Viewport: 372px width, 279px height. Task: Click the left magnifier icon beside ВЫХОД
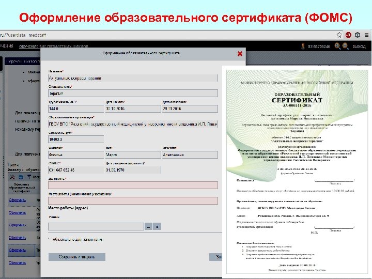click(337, 46)
